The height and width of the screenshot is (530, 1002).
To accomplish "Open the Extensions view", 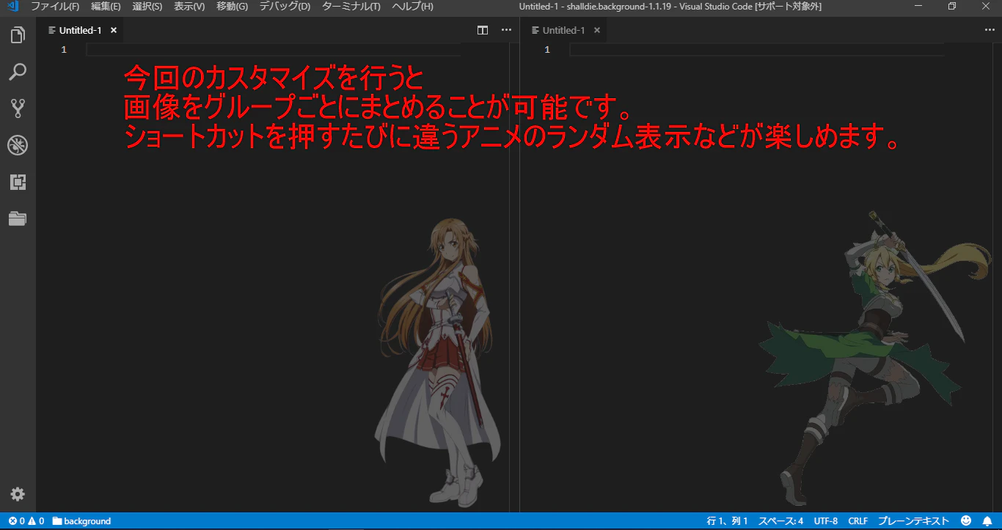I will [x=18, y=182].
